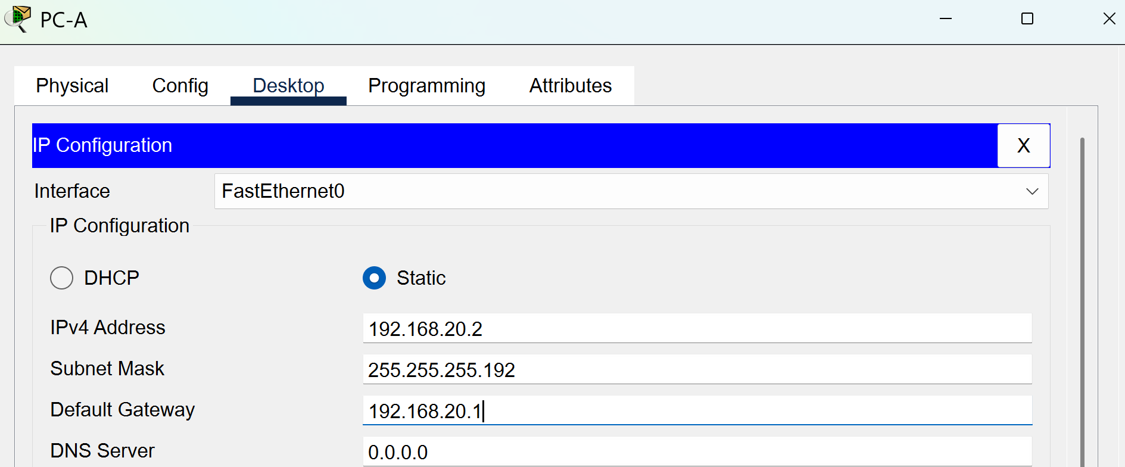Click the DNS Server input field
This screenshot has height=467, width=1125.
tap(697, 452)
